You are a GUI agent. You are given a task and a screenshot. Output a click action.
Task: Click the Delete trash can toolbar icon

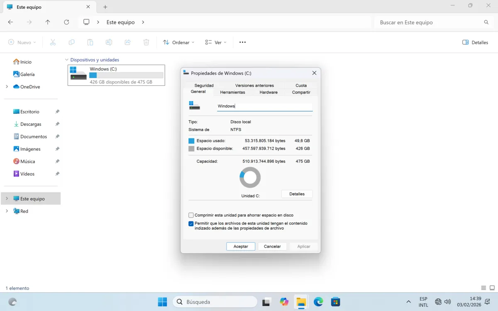click(146, 42)
